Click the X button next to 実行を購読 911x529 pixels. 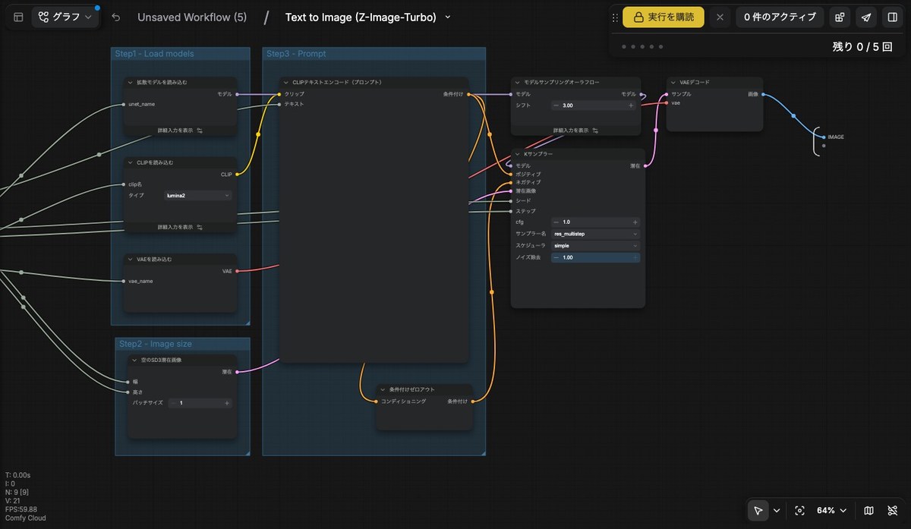720,17
